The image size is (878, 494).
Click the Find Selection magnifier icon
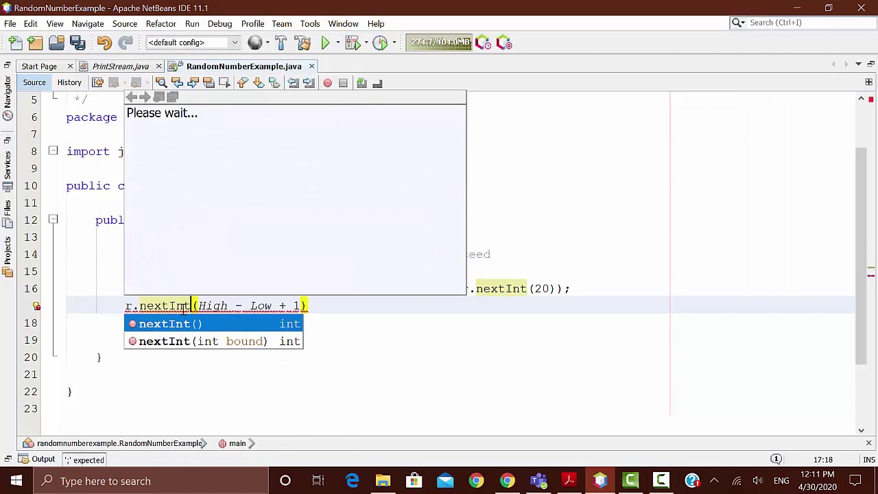[x=161, y=83]
